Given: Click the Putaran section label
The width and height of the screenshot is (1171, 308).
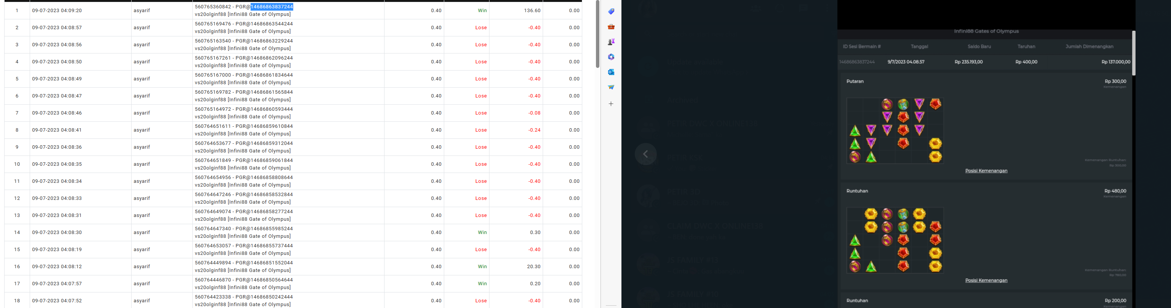Looking at the screenshot, I should pyautogui.click(x=855, y=81).
